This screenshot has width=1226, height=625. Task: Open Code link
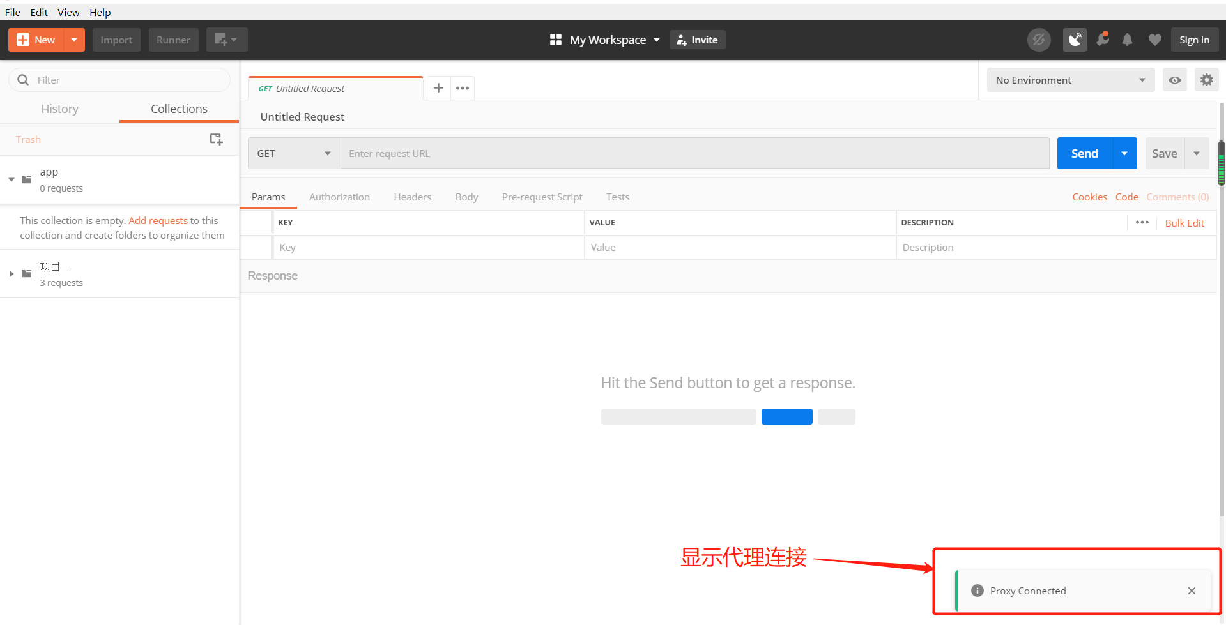pos(1126,197)
